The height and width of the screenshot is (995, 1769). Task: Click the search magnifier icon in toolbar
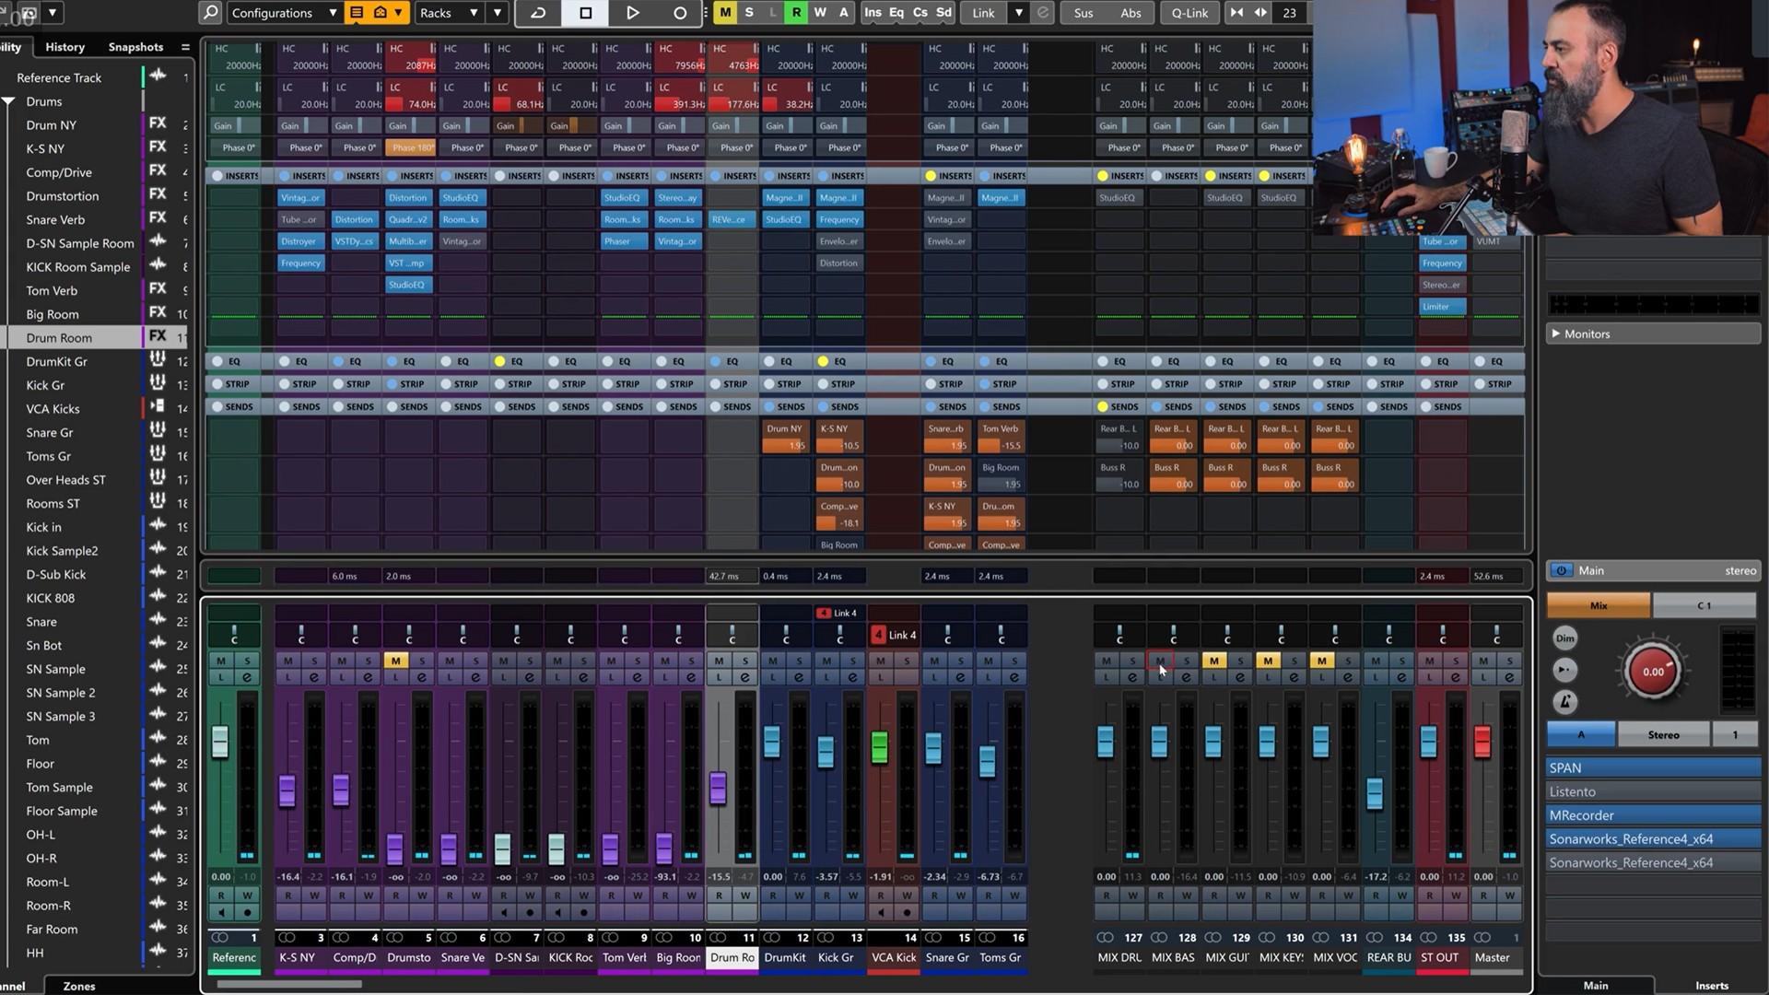pyautogui.click(x=211, y=13)
